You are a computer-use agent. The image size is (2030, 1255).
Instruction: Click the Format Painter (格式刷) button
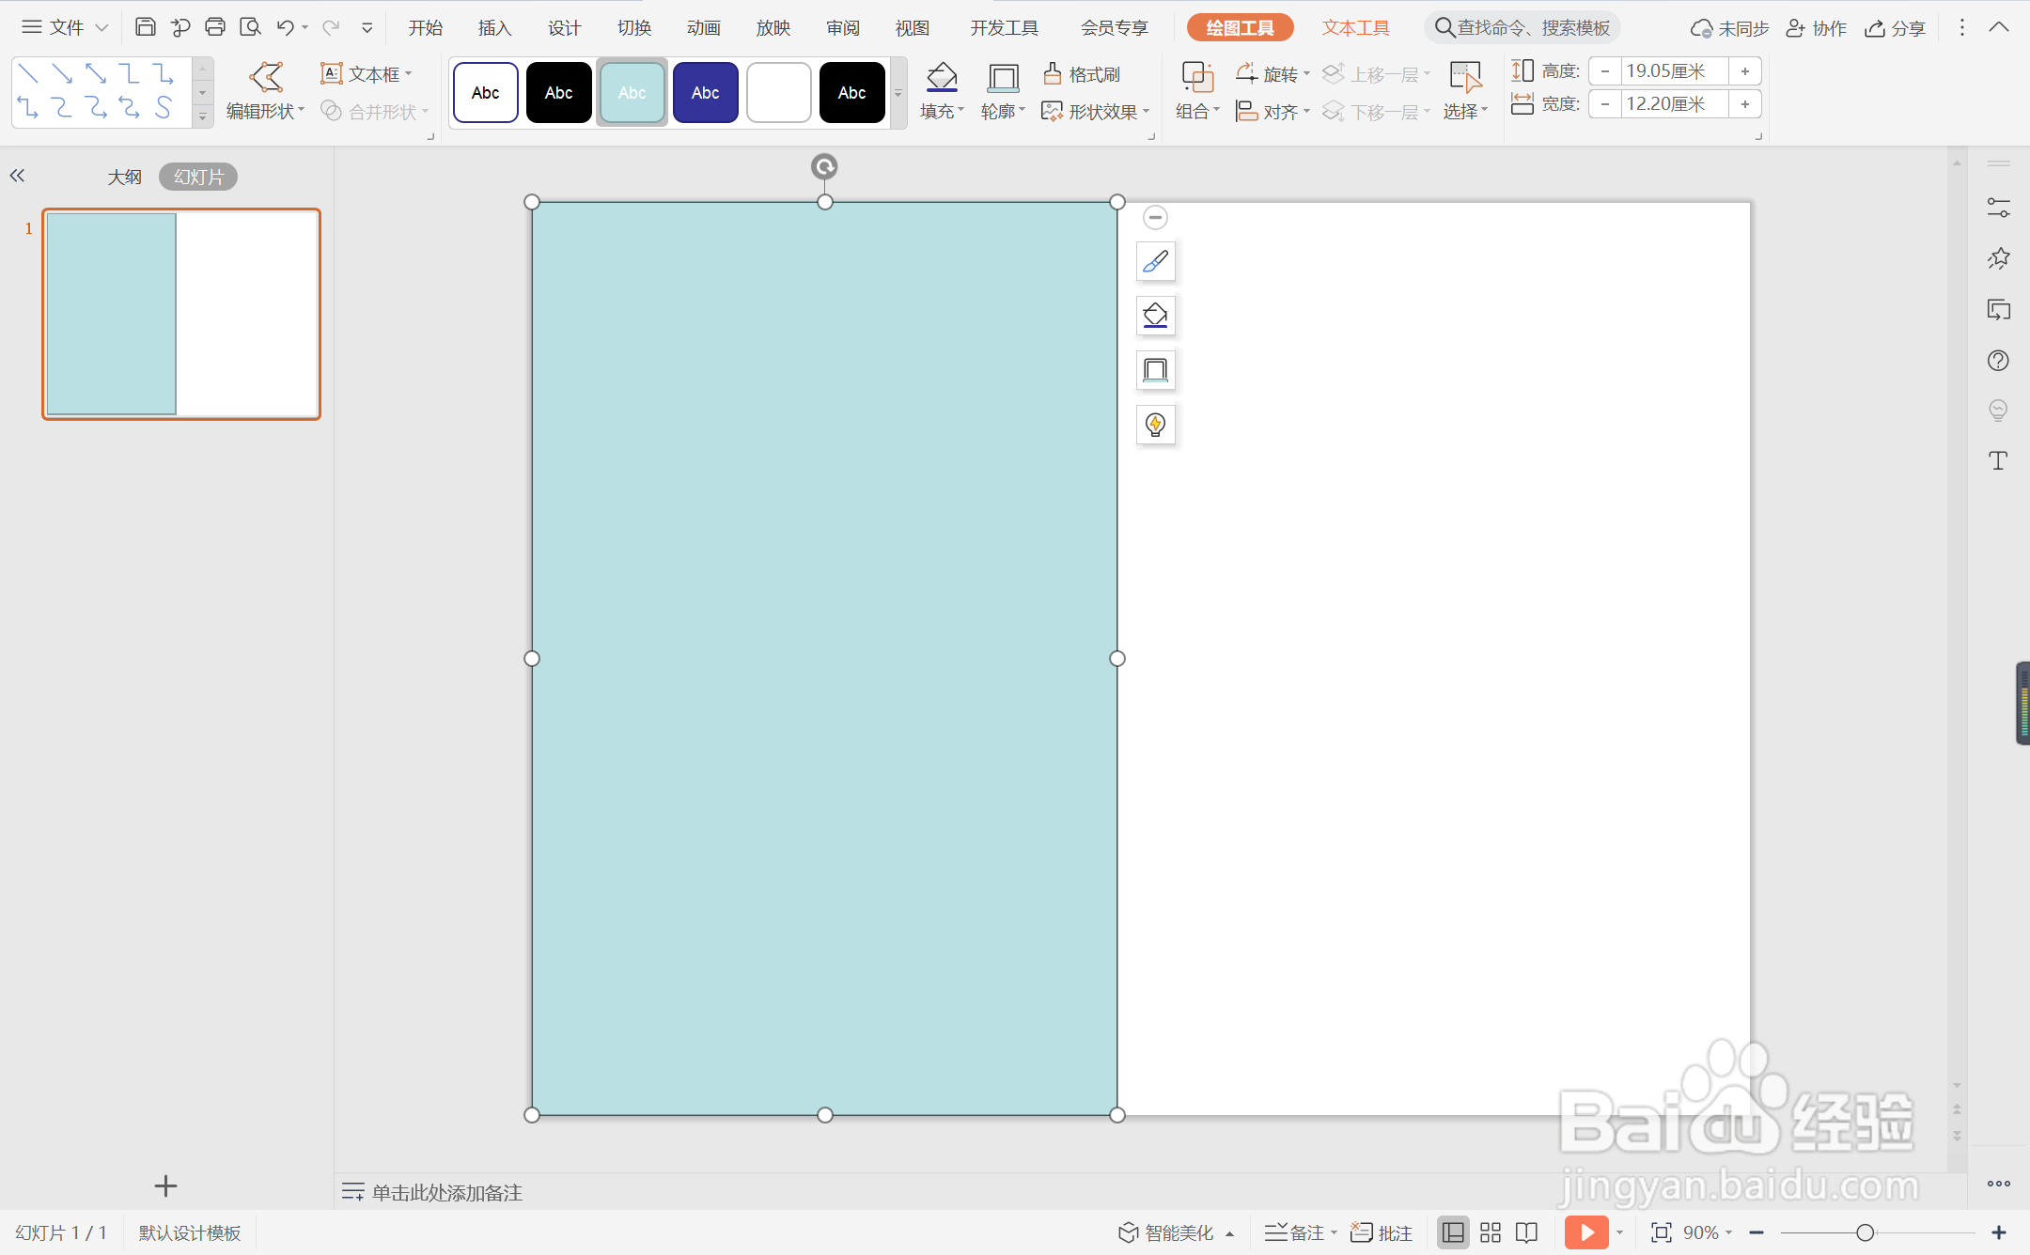[1082, 73]
